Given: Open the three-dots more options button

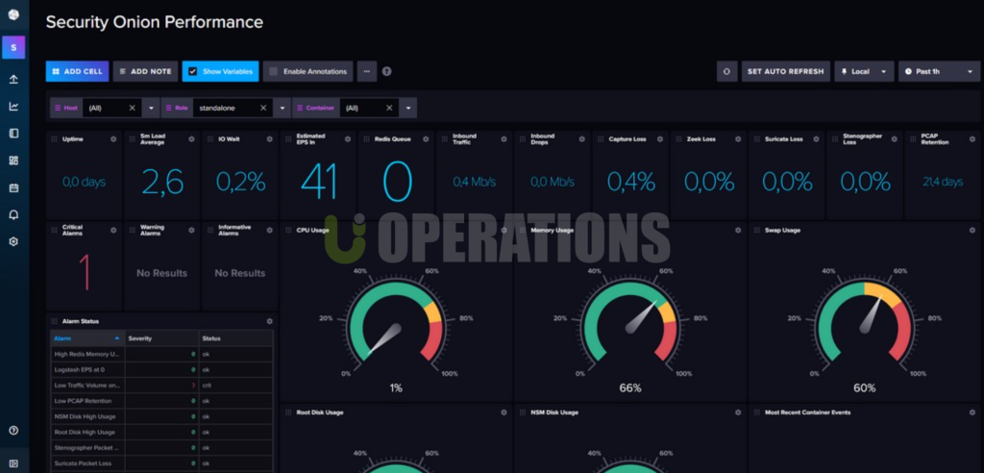Looking at the screenshot, I should click(367, 71).
